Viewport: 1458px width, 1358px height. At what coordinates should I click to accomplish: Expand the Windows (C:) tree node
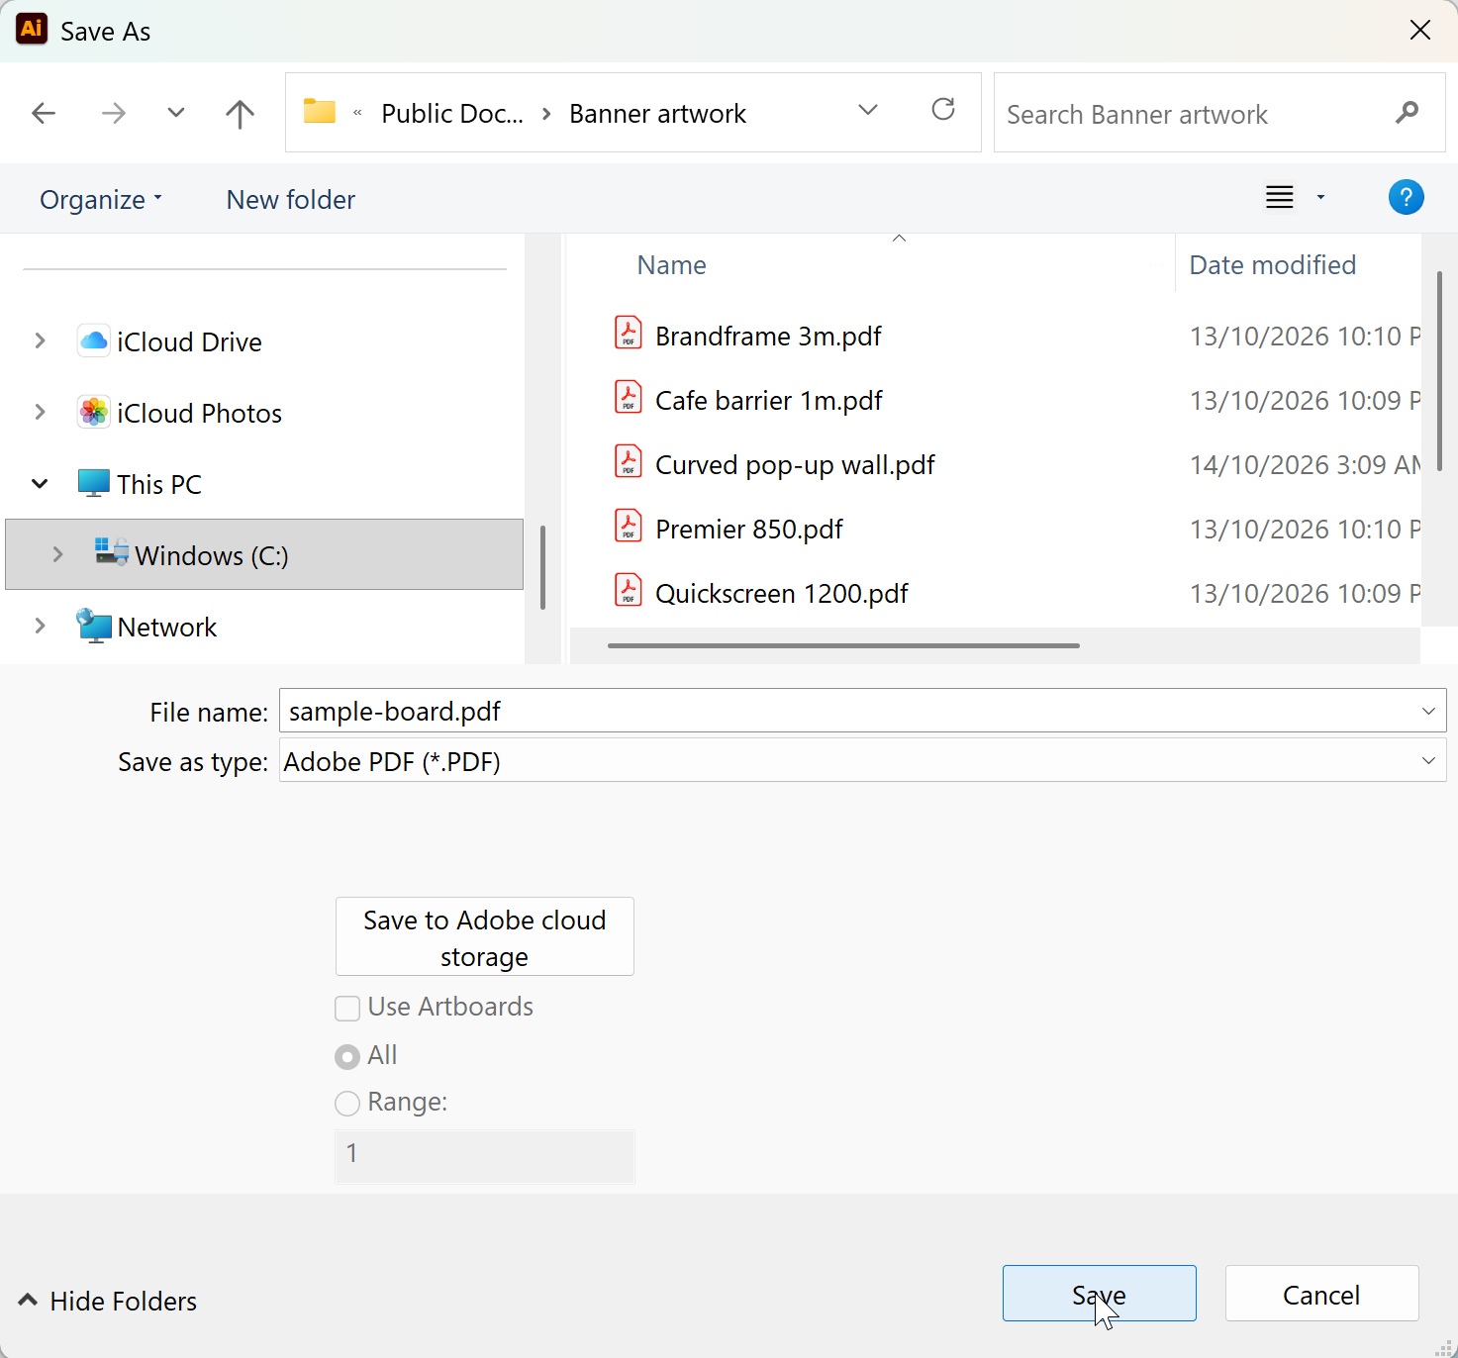tap(57, 554)
